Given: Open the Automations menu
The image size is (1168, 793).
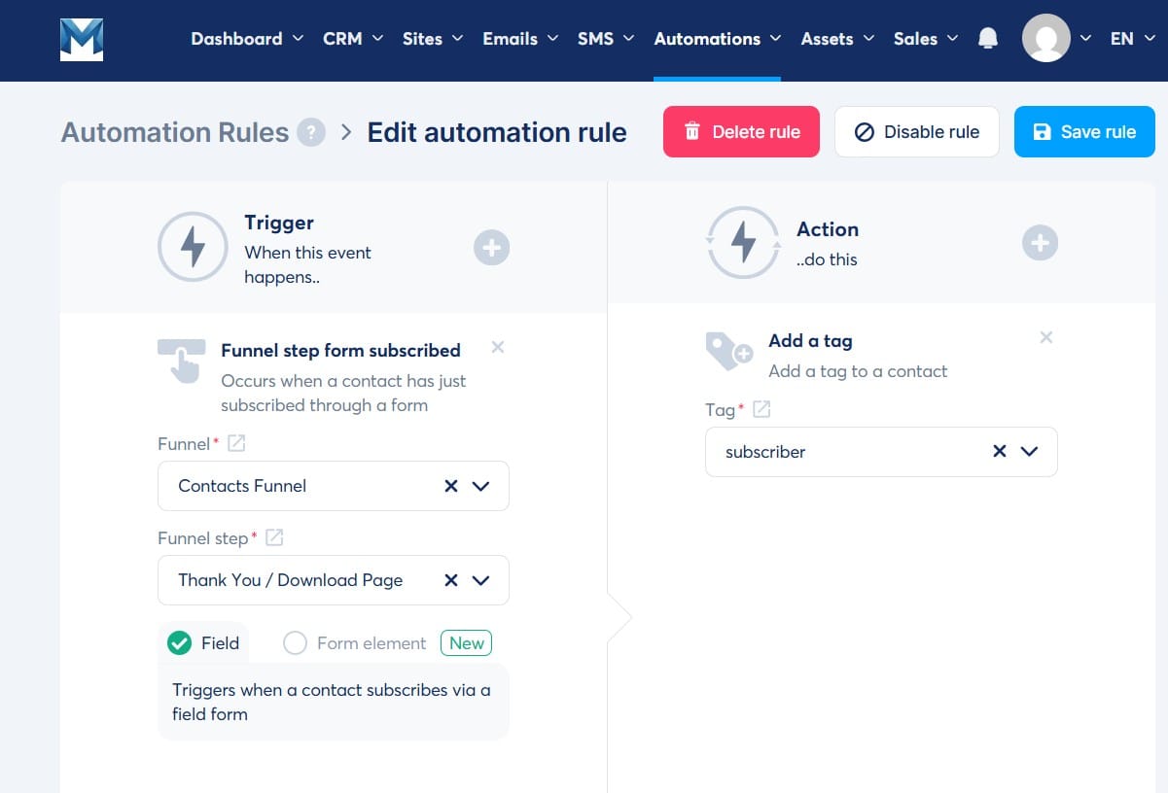Looking at the screenshot, I should point(718,39).
